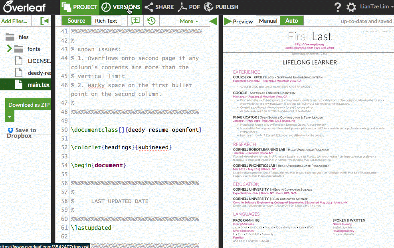The height and width of the screenshot is (248, 394).
Task: Open the help question mark icon
Action: [338, 7]
